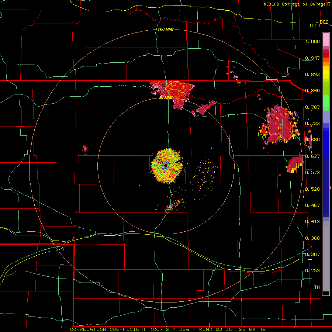Click the 23 JUN 25 date in caption
Viewport: 332px width, 332px height.
231,329
